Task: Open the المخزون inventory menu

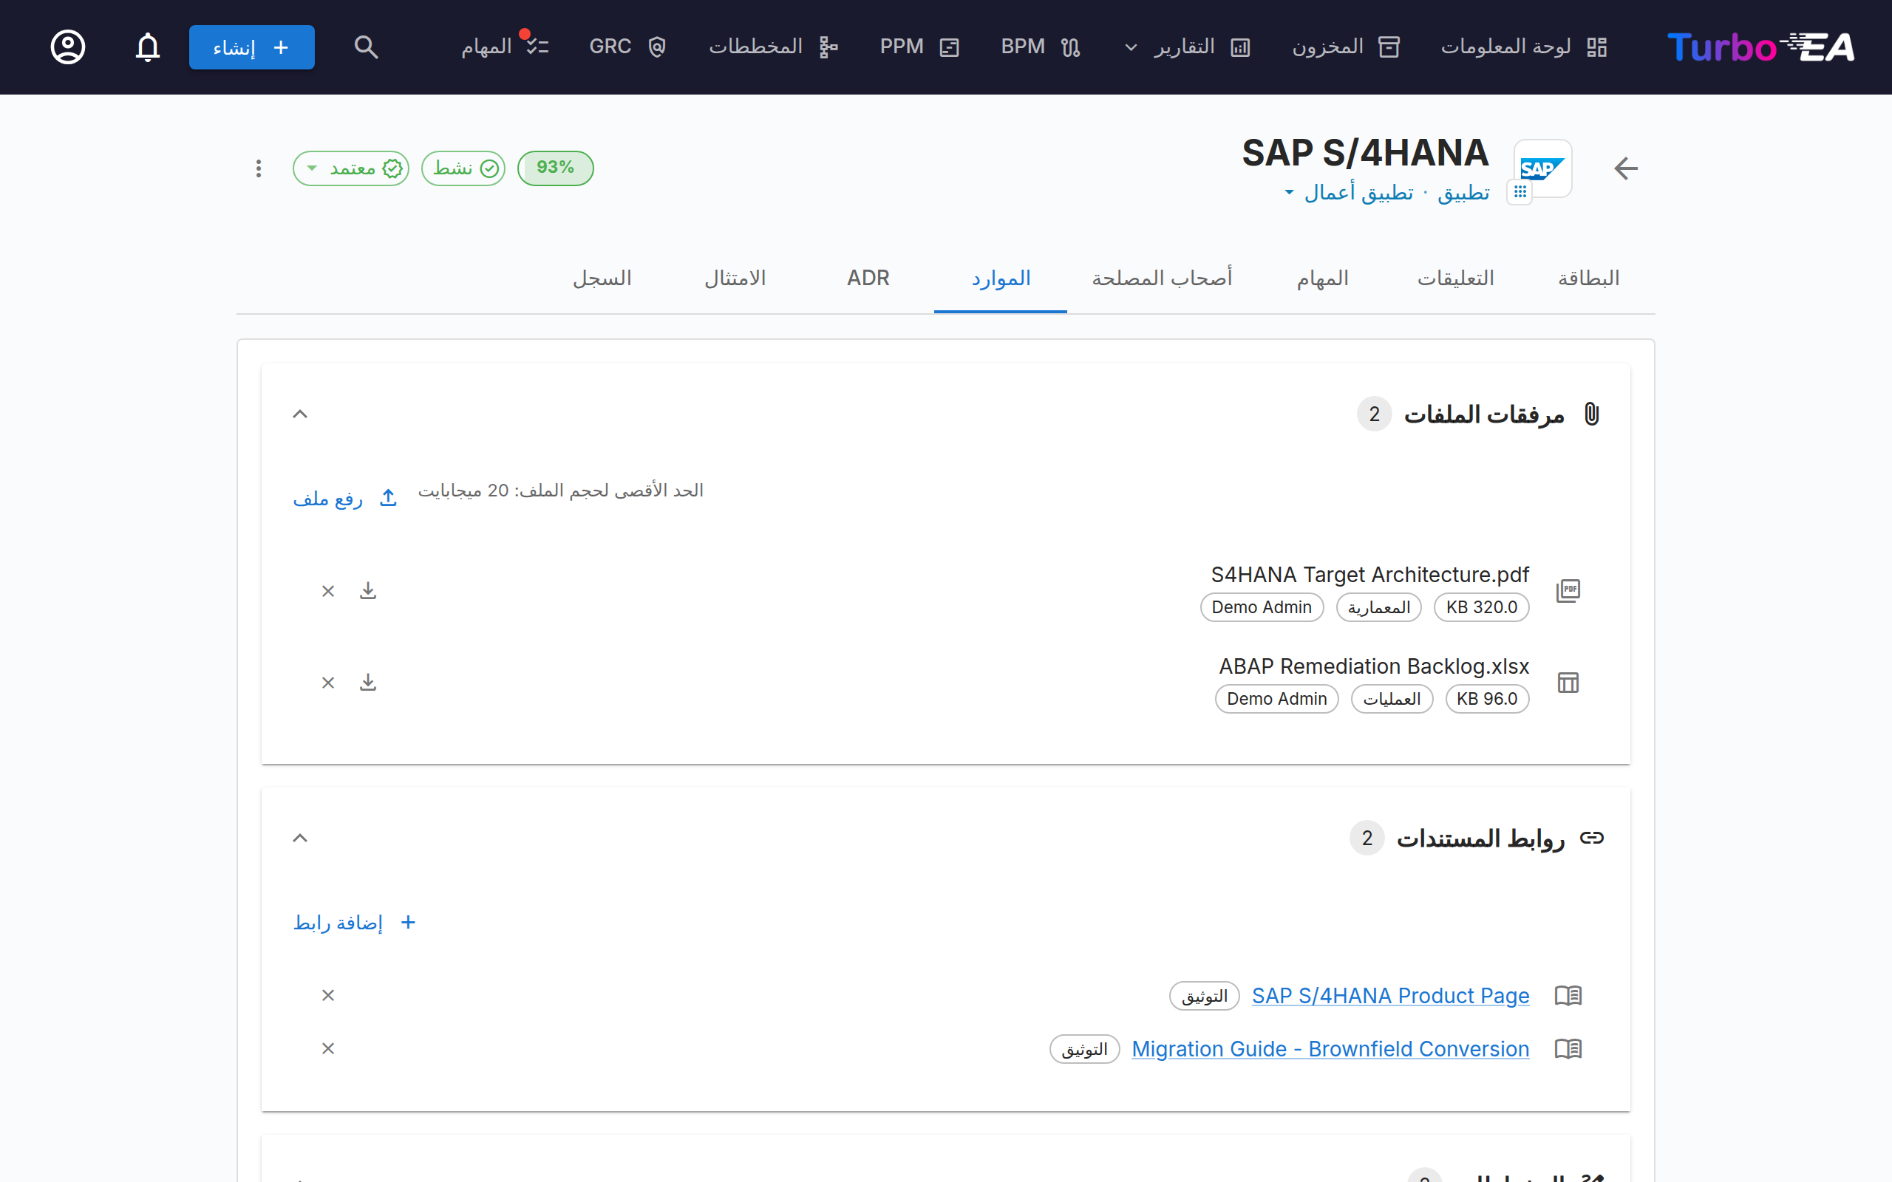Action: (1346, 47)
